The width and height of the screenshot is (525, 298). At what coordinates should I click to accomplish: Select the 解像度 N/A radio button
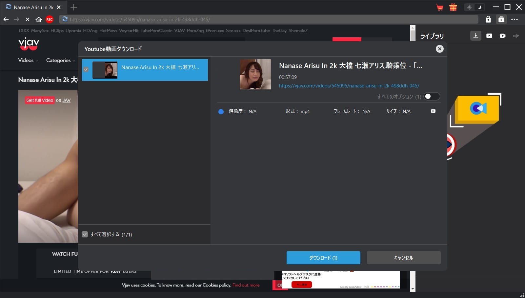(221, 112)
